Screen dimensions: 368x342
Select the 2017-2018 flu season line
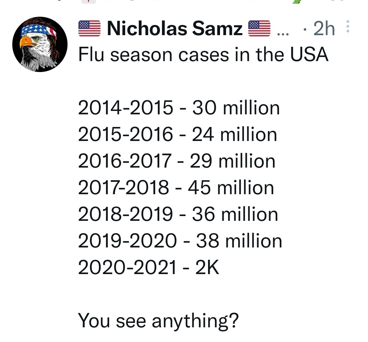click(x=176, y=187)
